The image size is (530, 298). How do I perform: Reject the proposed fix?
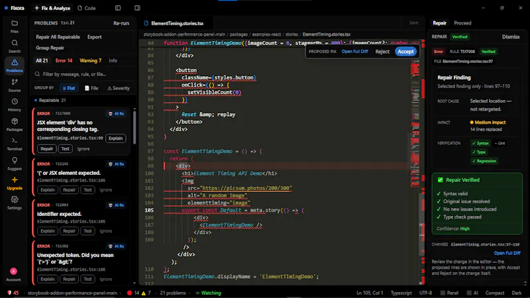tap(382, 52)
